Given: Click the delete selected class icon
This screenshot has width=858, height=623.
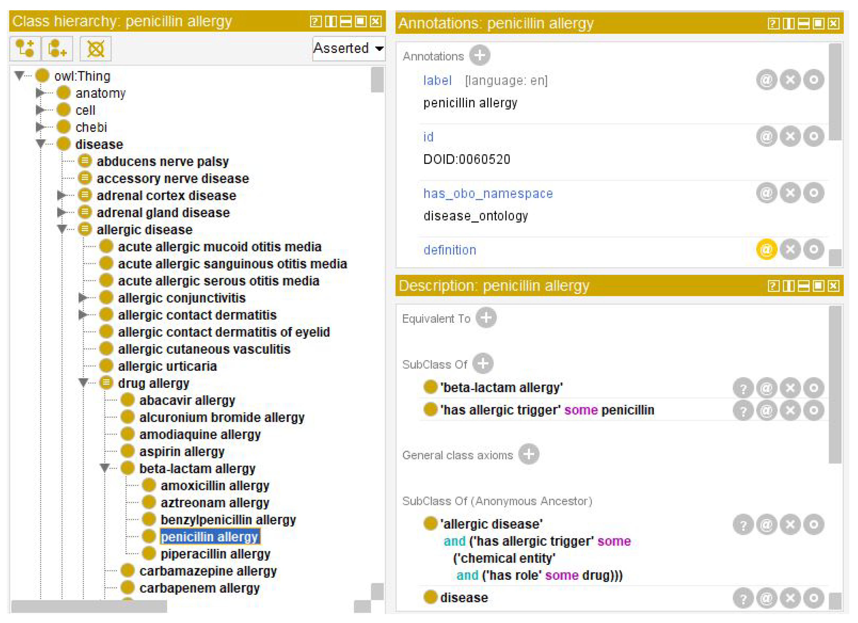Looking at the screenshot, I should pos(95,48).
